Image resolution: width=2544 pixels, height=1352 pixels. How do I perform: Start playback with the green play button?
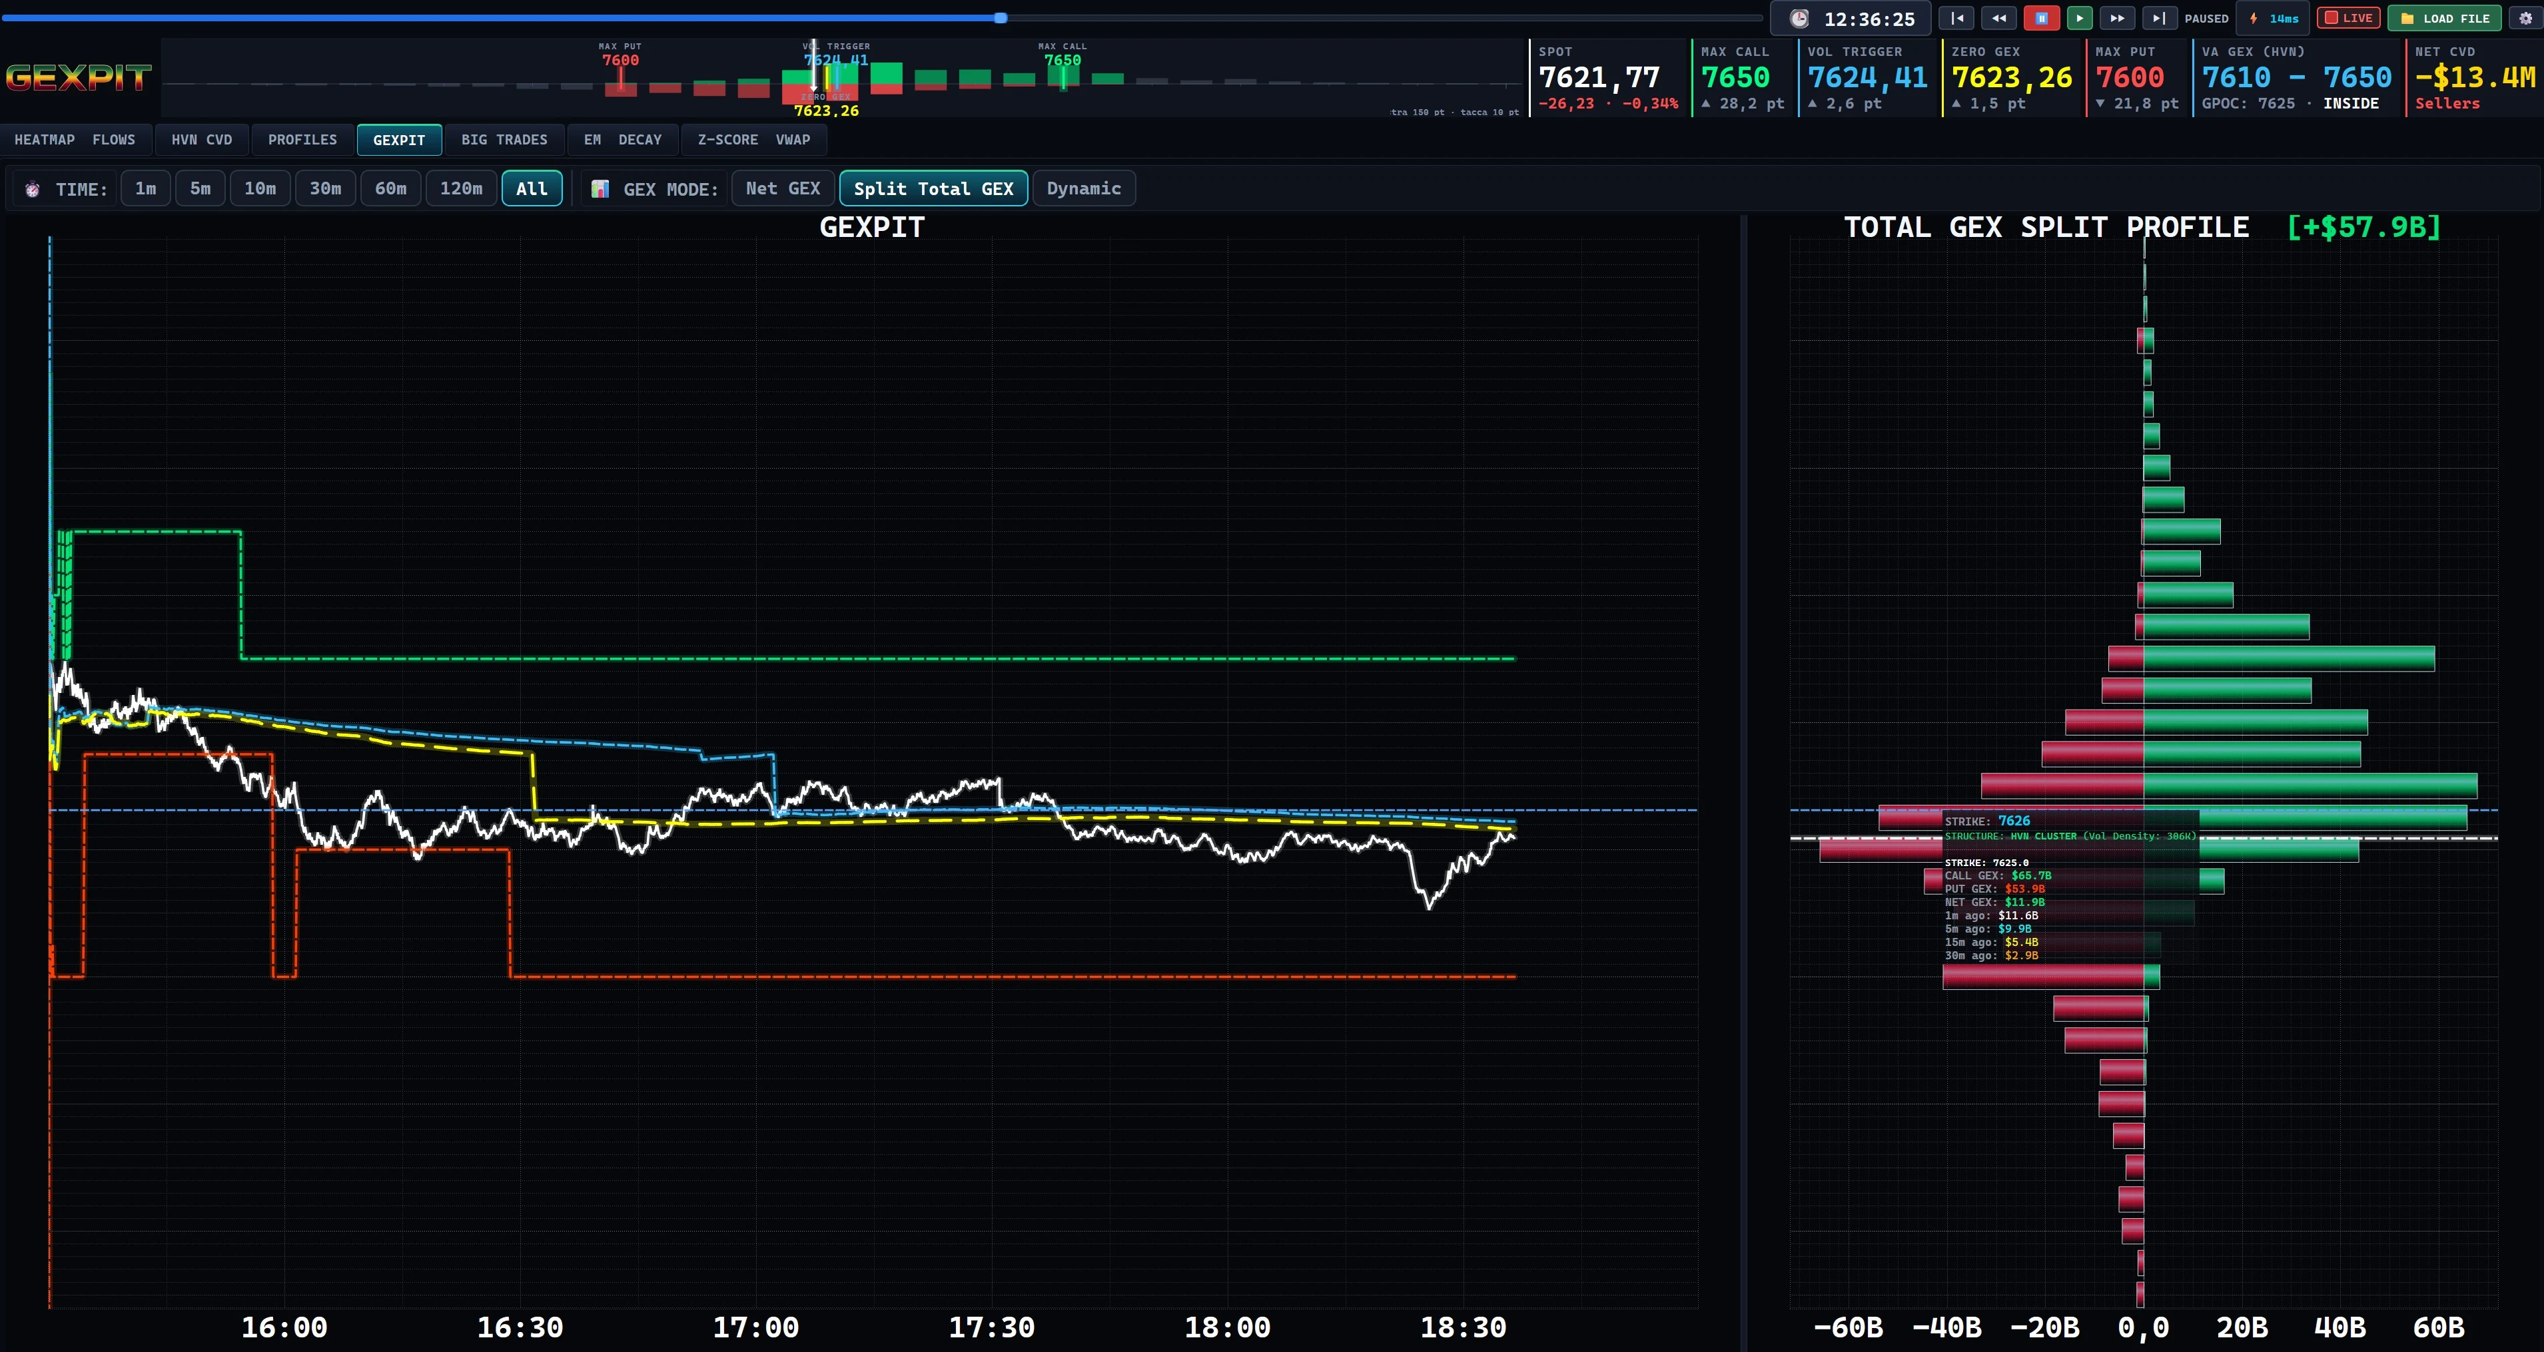(2079, 18)
